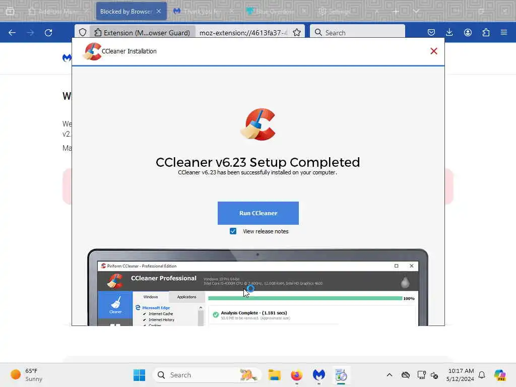Screen dimensions: 516x387
Task: Click the CCleaner Professional preview screenshot
Action: 257,287
